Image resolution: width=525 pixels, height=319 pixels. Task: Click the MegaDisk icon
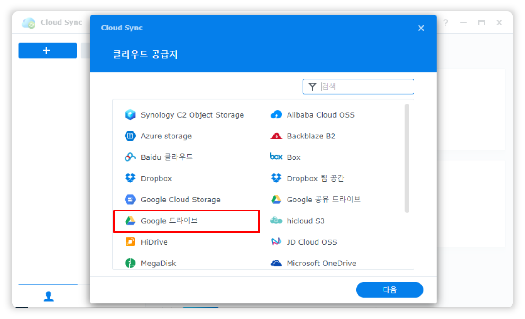130,263
